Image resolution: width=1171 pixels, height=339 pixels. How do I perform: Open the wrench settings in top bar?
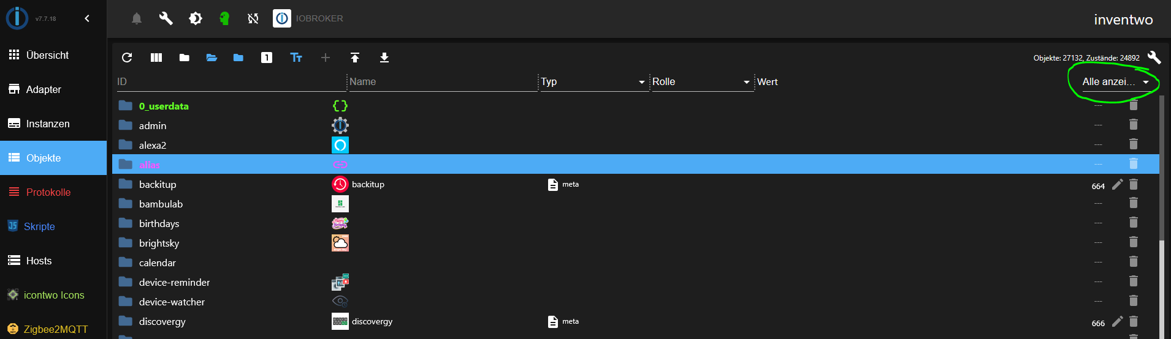[x=166, y=18]
